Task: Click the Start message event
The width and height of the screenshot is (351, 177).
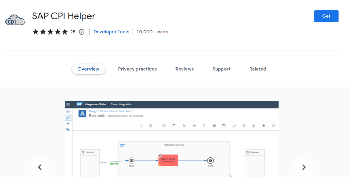Action: [x=132, y=161]
